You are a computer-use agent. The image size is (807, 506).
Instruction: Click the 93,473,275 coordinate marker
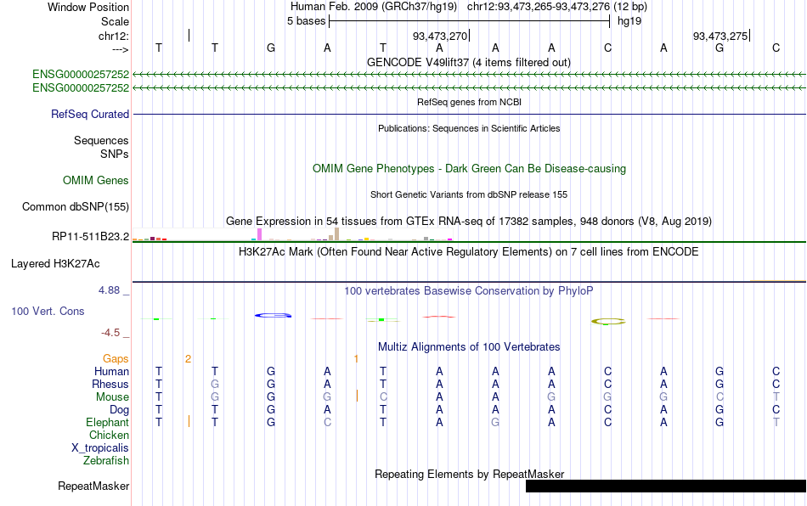tap(720, 36)
